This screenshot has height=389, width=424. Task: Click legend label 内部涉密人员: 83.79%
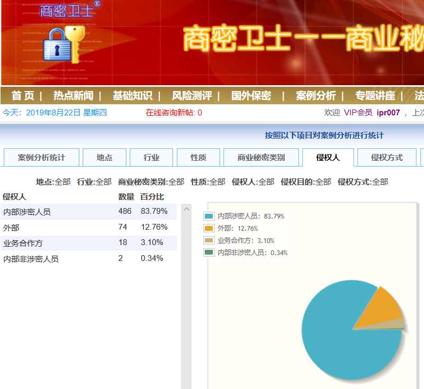click(x=251, y=216)
